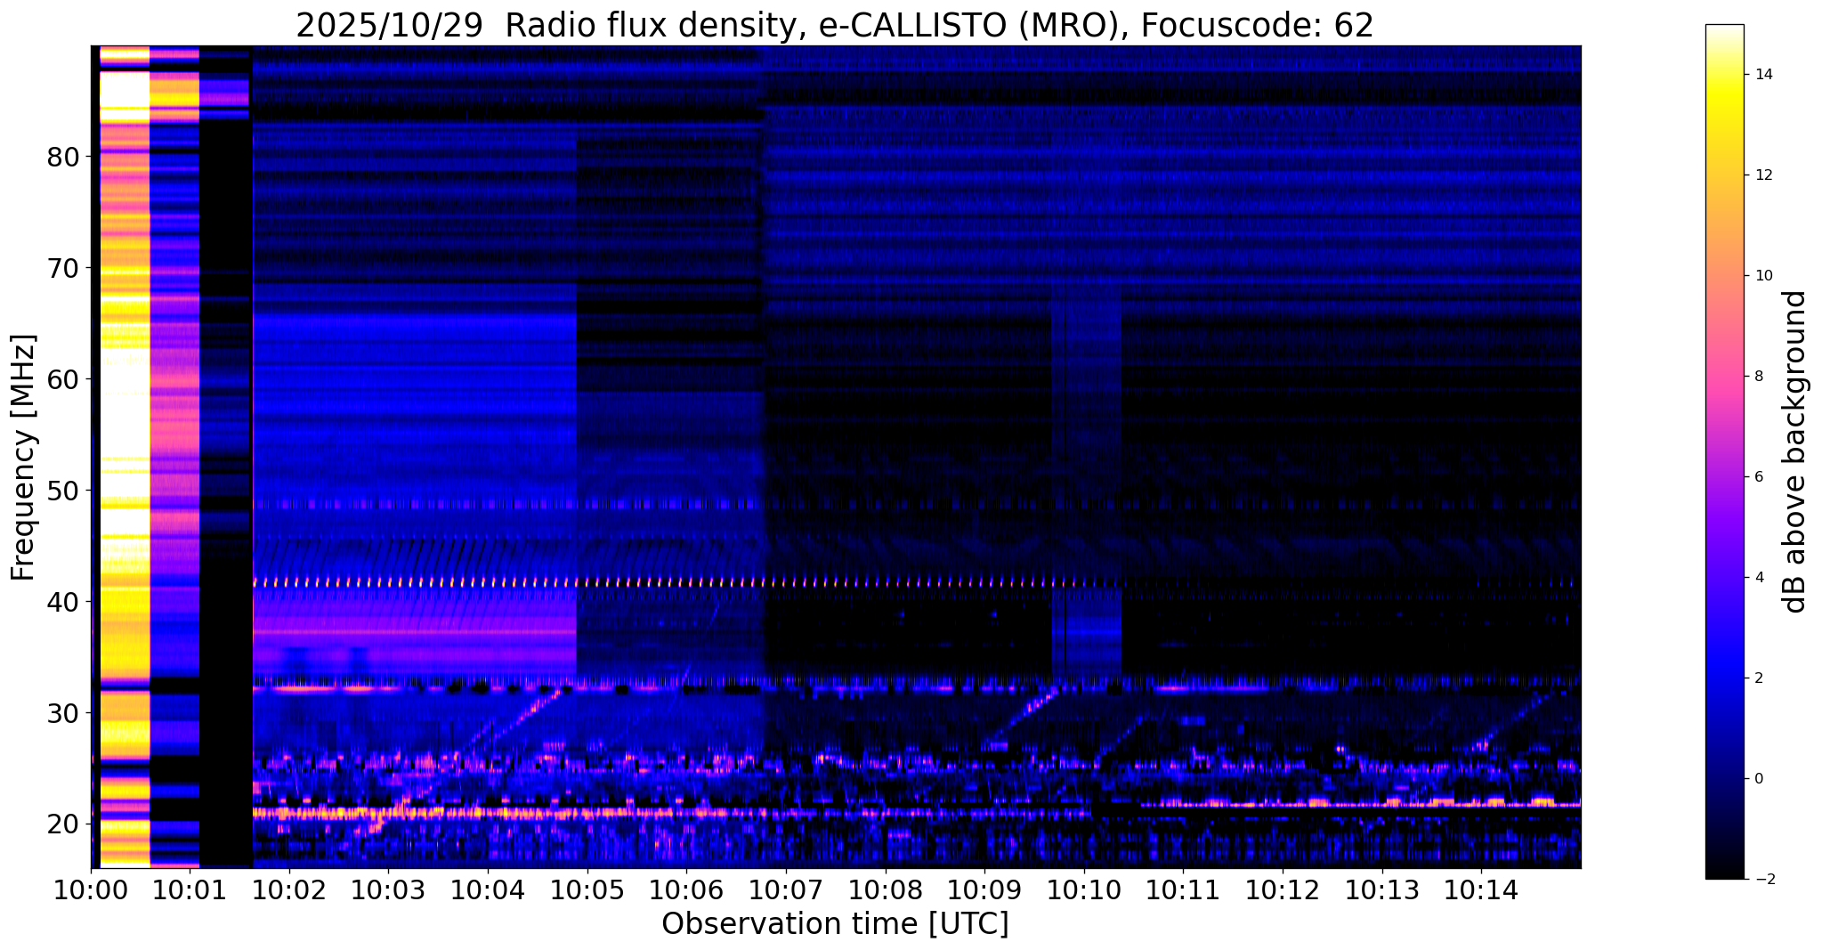Click the 10:01 time tick label

click(190, 890)
